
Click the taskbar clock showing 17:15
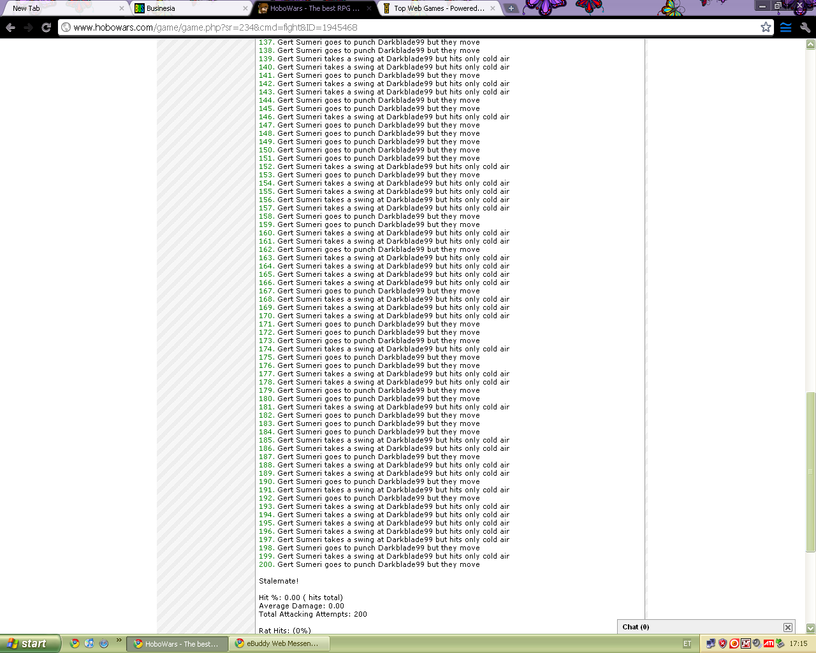tap(798, 643)
